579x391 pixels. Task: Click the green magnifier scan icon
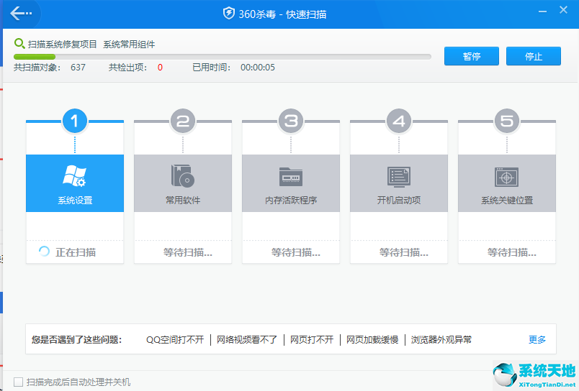(19, 44)
